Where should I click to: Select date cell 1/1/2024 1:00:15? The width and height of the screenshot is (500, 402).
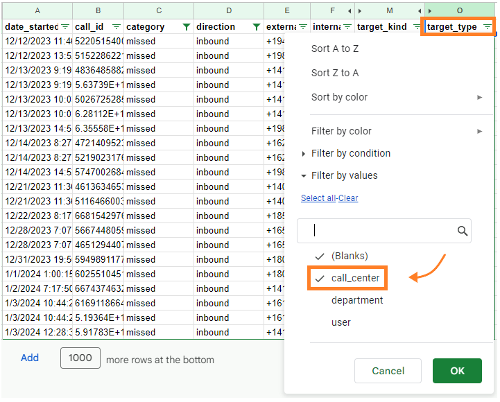[x=37, y=274]
